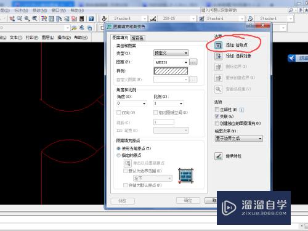Click the Recreate Boundary (重新创建边界) icon
This screenshot has width=308, height=231.
point(218,78)
